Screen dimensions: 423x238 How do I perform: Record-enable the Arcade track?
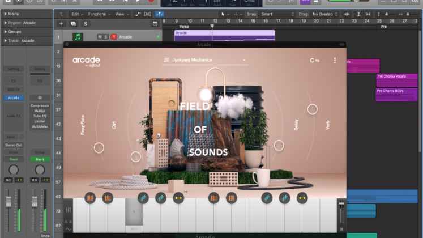[x=113, y=37]
